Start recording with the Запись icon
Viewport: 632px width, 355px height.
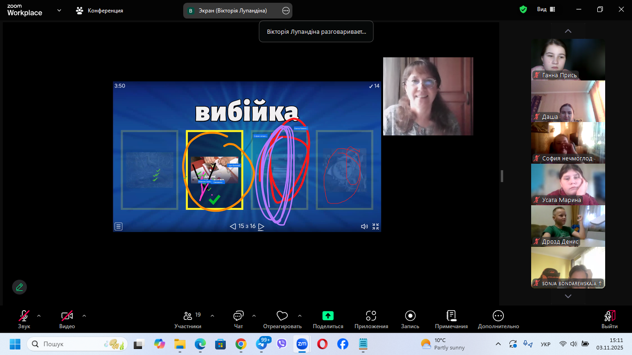coord(410,317)
